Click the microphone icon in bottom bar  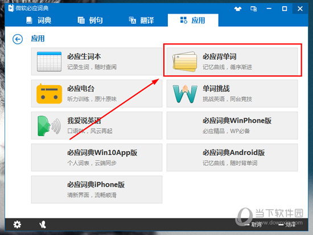(43, 225)
